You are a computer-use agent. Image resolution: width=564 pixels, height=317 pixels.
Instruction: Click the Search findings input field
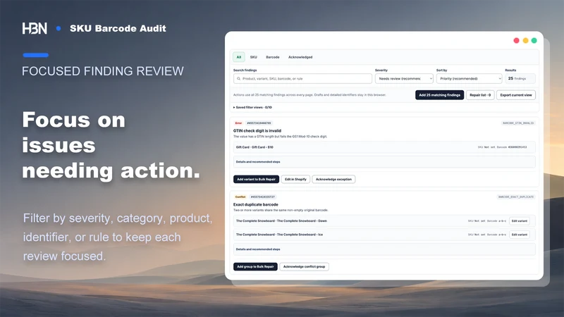[302, 78]
